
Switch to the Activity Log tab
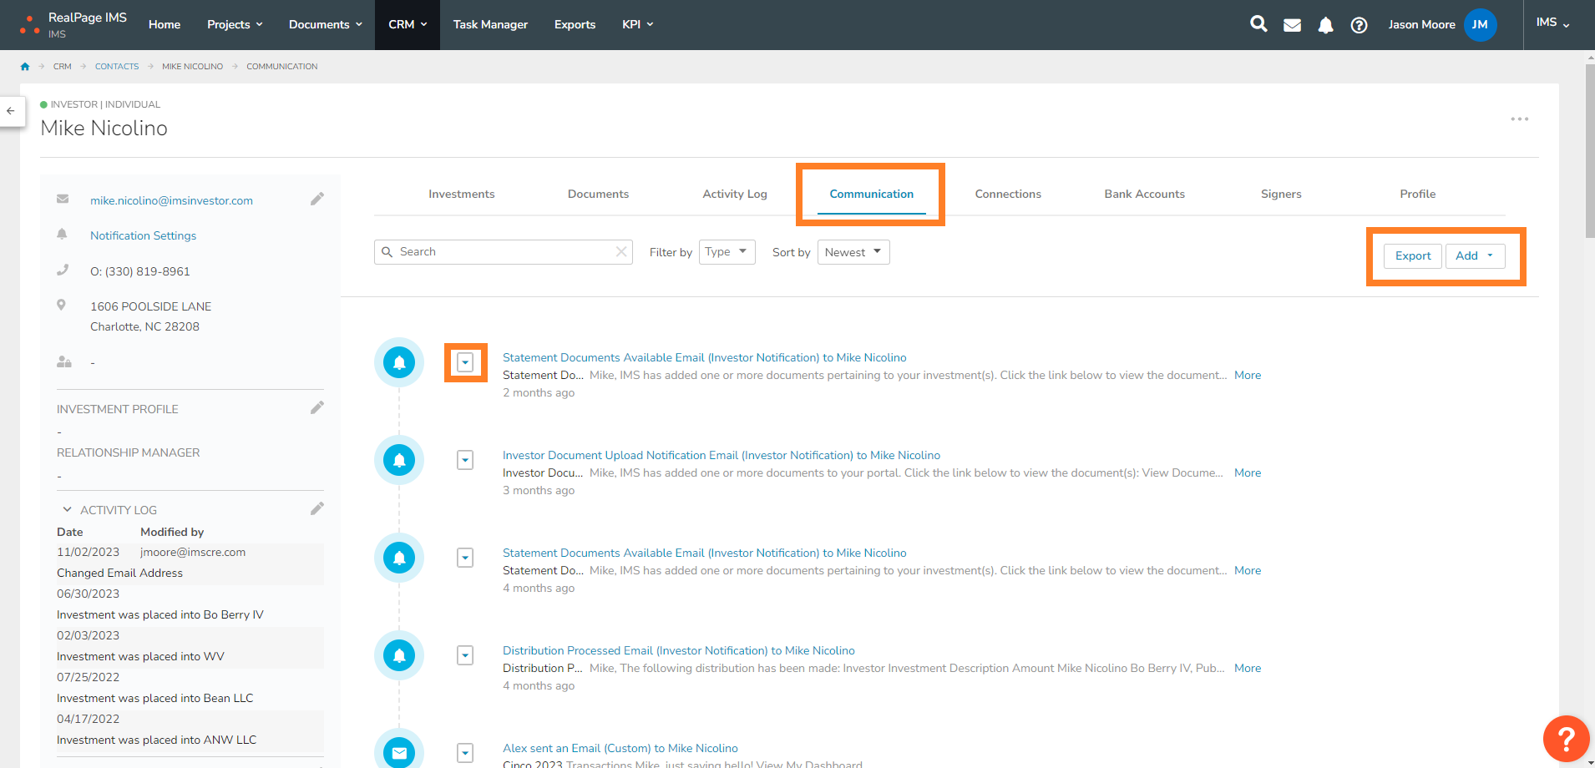735,194
